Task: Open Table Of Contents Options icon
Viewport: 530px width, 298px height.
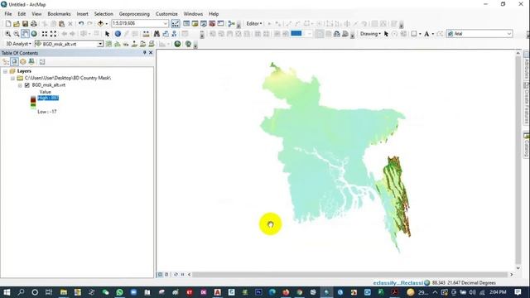Action: click(x=42, y=62)
